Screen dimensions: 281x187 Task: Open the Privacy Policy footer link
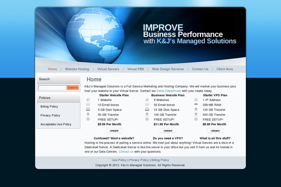pyautogui.click(x=139, y=160)
